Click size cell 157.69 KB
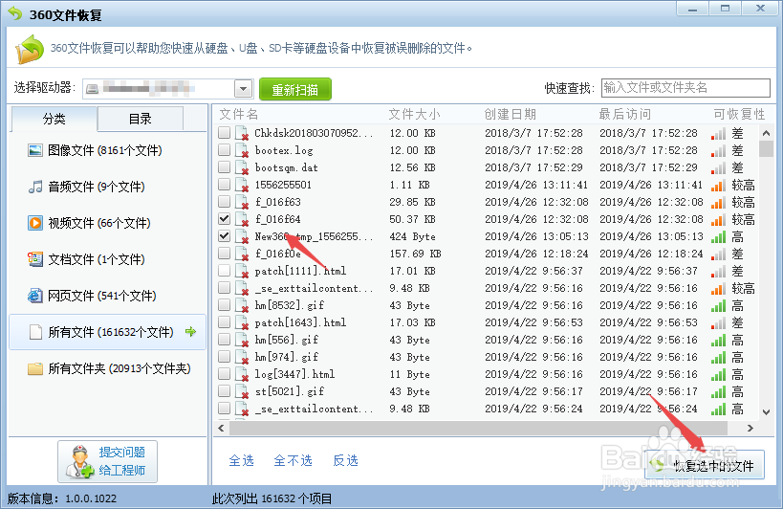 coord(416,254)
